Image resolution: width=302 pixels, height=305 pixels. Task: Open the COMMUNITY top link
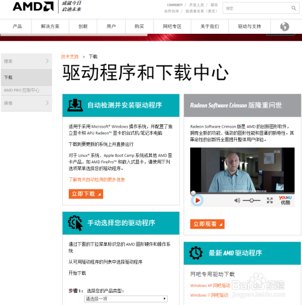pyautogui.click(x=175, y=5)
